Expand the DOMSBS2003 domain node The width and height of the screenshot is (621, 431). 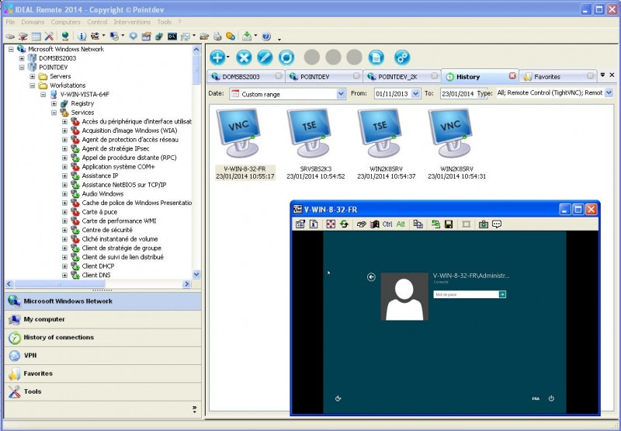tap(22, 58)
